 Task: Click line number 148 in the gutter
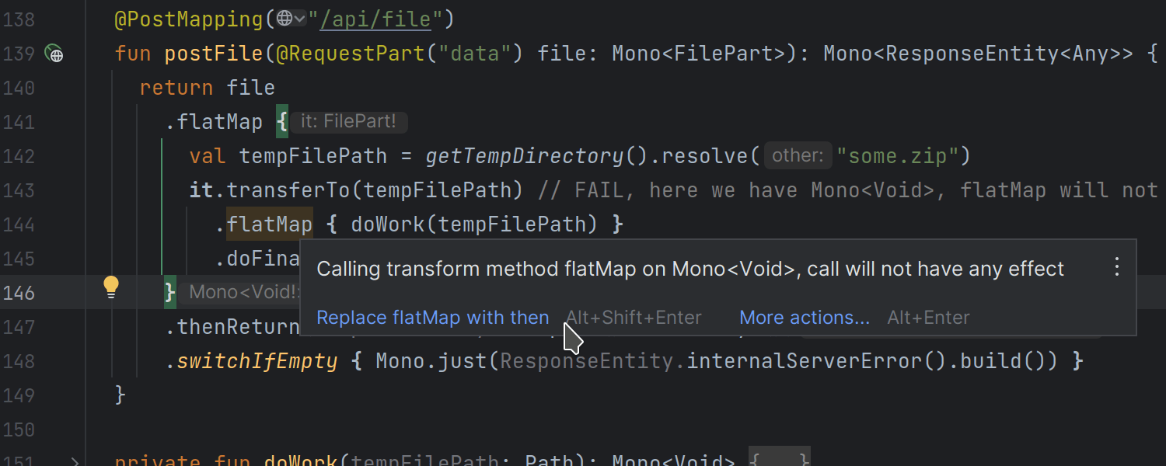point(19,361)
